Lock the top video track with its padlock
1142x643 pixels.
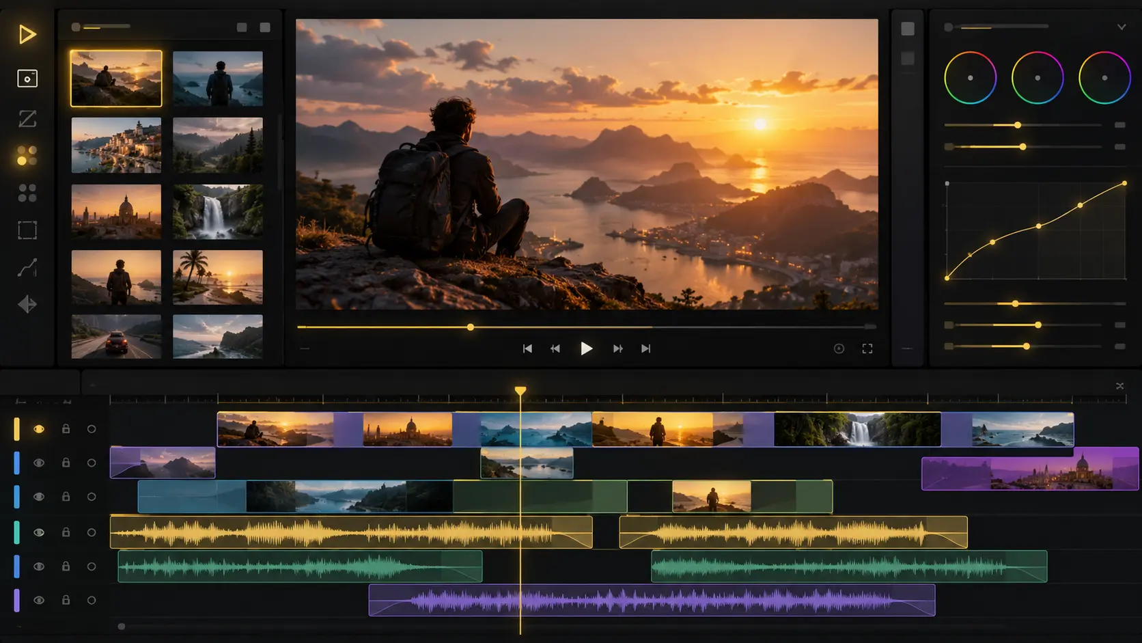[66, 428]
